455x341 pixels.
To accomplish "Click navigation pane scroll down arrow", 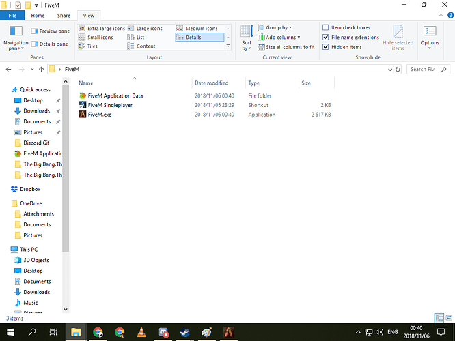I will pos(66,310).
